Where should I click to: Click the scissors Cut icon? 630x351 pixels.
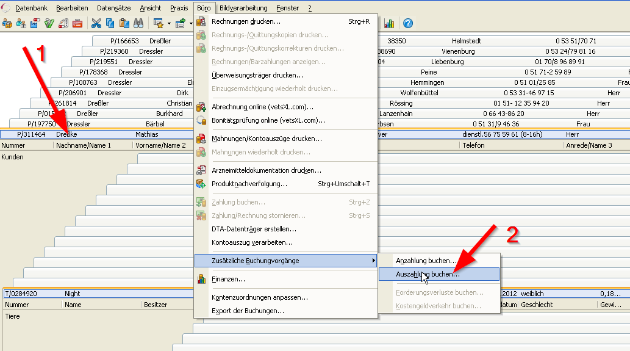[96, 23]
